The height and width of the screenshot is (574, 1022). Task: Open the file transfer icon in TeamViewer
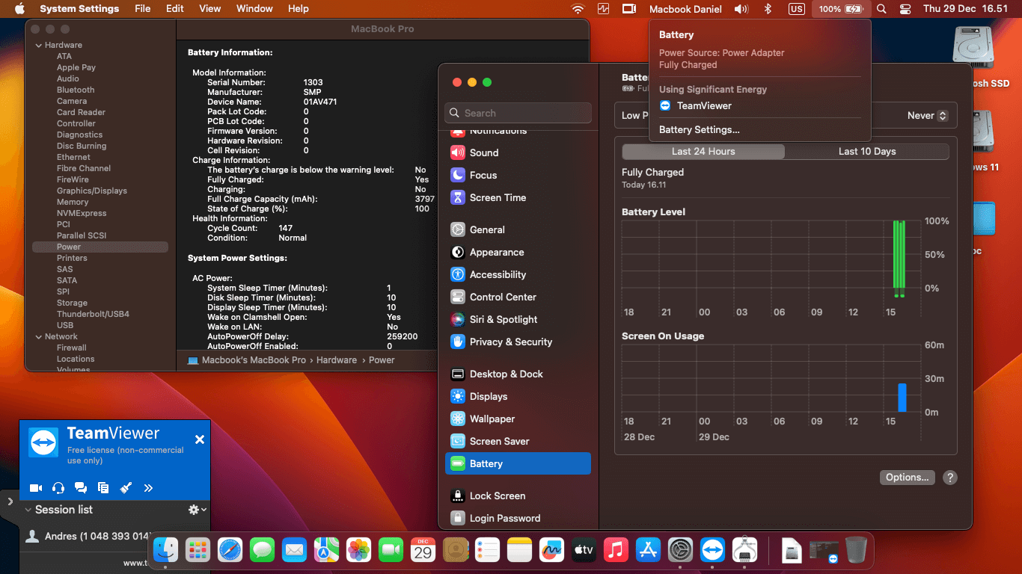point(103,488)
